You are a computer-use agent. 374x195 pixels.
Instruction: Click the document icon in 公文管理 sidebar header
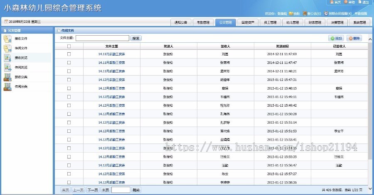[x=5, y=30]
